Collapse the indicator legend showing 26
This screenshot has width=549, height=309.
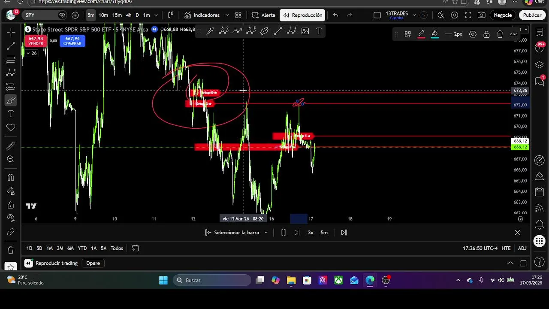[31, 53]
